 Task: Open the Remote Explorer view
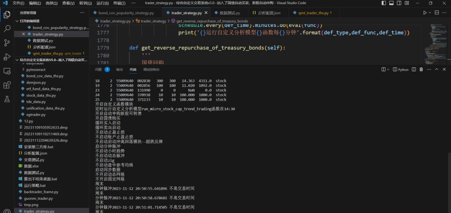pyautogui.click(x=7, y=71)
